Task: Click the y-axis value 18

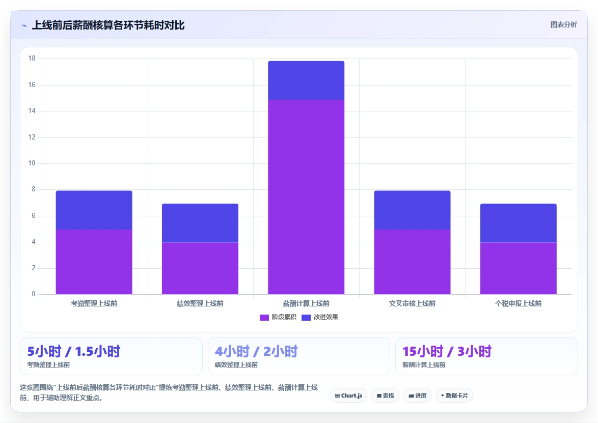Action: 32,59
